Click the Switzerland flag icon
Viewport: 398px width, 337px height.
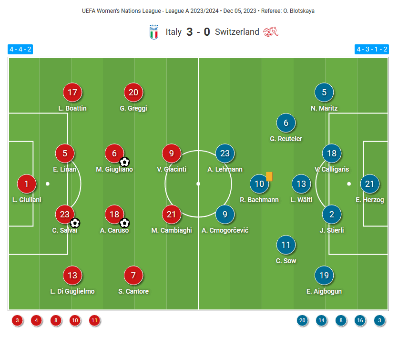coord(270,32)
